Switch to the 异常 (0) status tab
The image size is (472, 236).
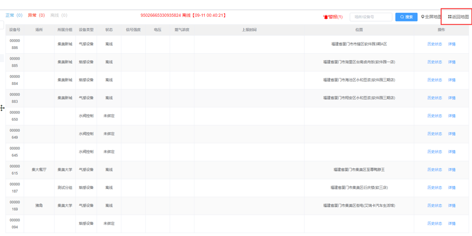(x=36, y=15)
